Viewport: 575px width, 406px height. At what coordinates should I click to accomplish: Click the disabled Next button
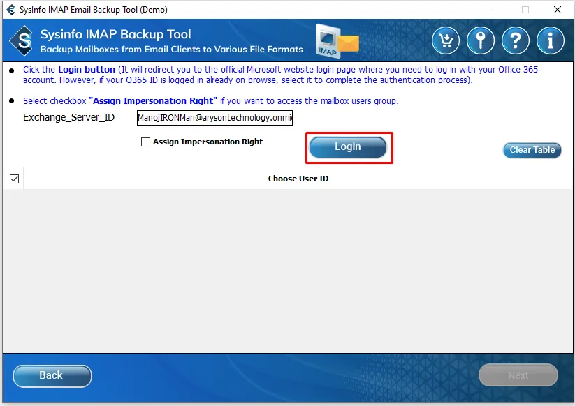(x=518, y=375)
